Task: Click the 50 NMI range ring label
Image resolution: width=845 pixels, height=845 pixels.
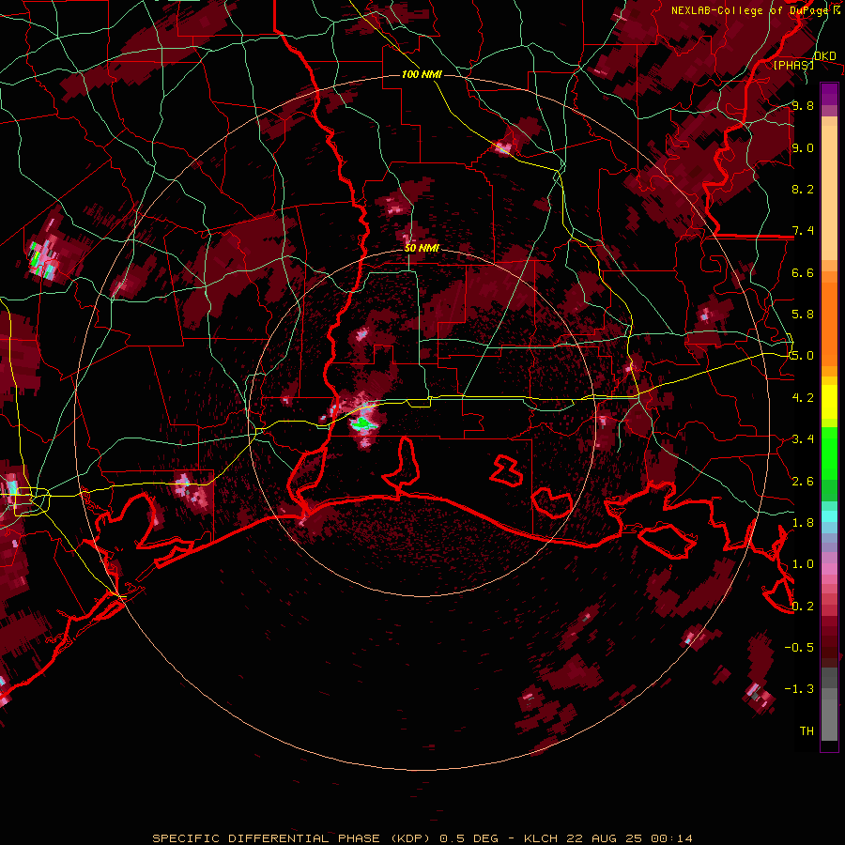Action: [x=422, y=249]
